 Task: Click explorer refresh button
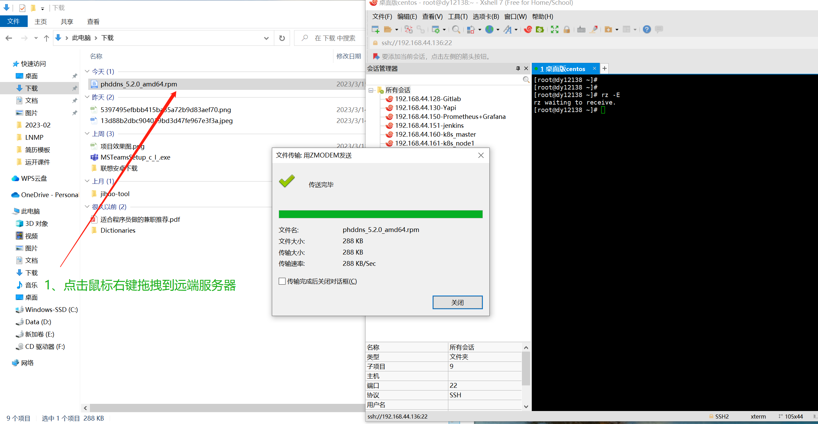(x=282, y=38)
